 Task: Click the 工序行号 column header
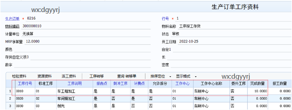pos(25,84)
